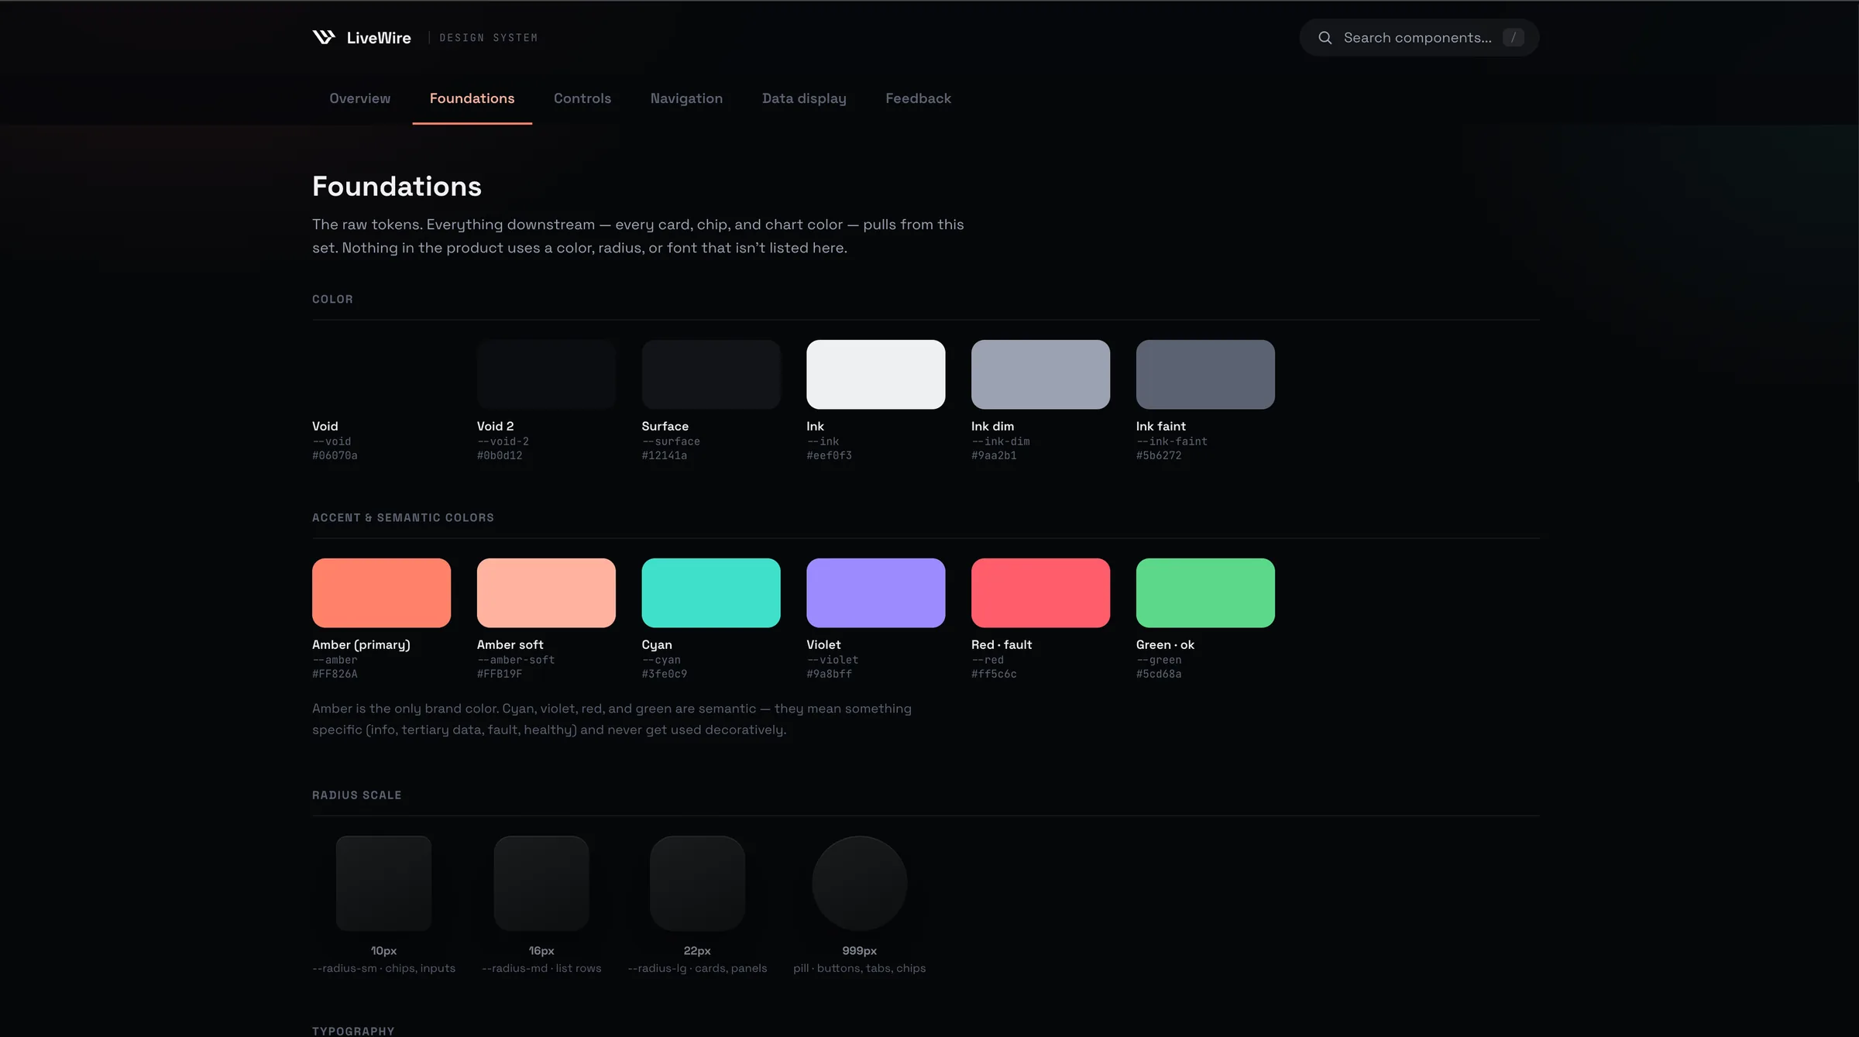The image size is (1859, 1037).
Task: Click the search magnifier icon
Action: pyautogui.click(x=1325, y=38)
